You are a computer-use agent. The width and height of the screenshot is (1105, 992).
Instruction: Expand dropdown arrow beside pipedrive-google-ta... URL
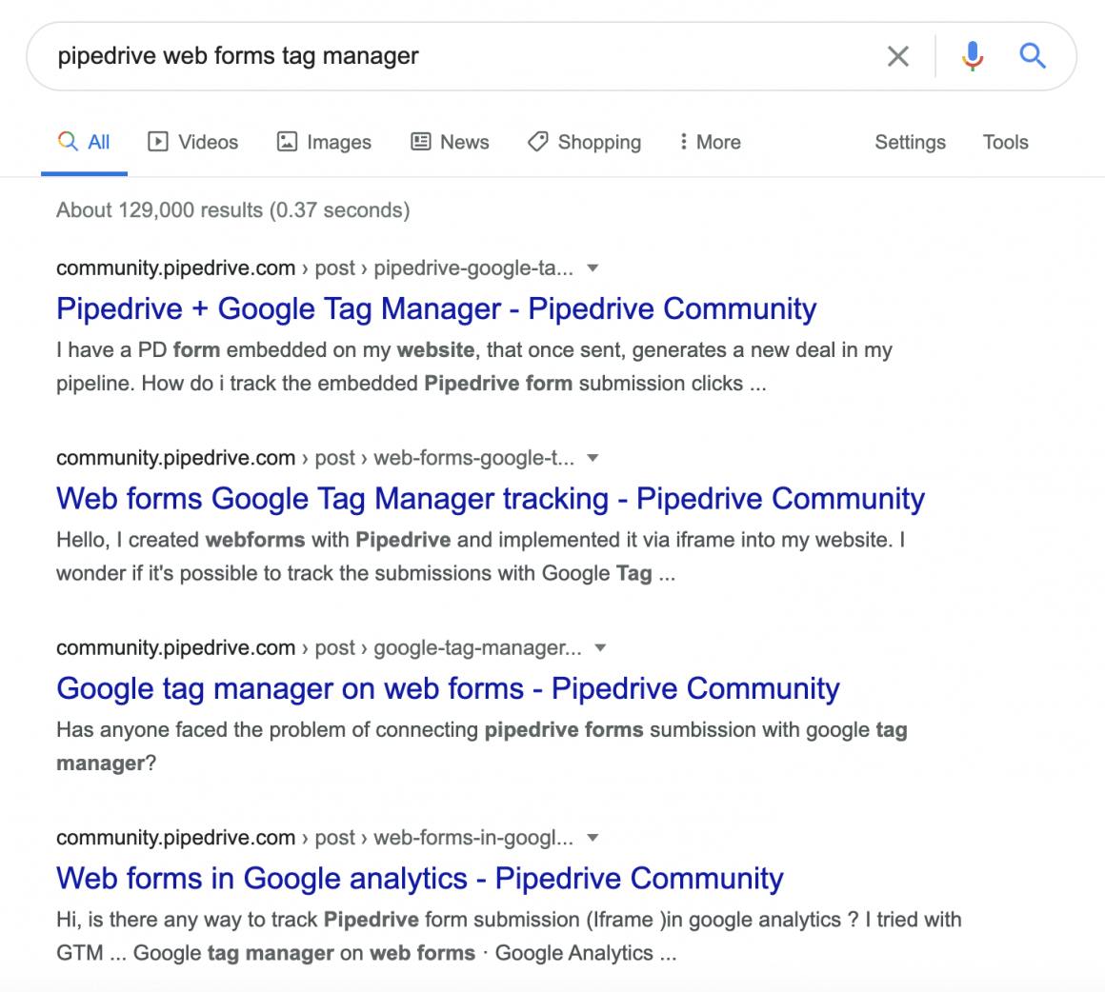click(593, 268)
